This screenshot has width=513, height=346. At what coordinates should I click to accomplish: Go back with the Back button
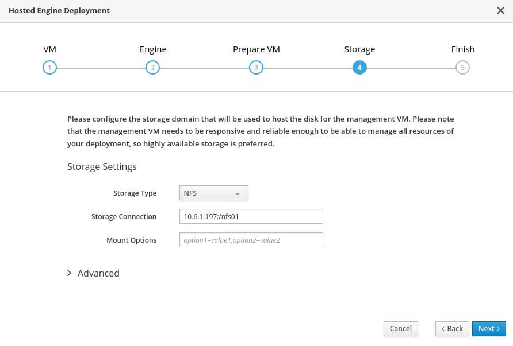[x=451, y=328]
